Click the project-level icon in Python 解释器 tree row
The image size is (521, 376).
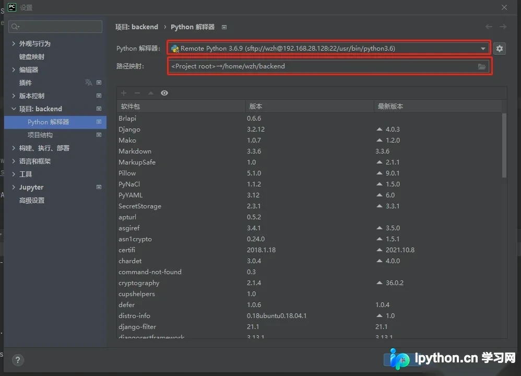click(x=99, y=122)
